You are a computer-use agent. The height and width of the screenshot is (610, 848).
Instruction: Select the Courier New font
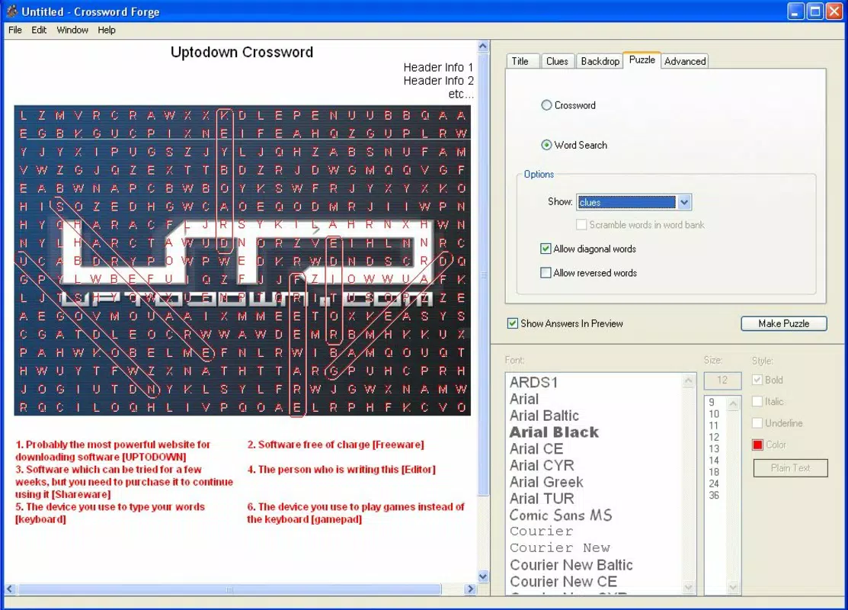pyautogui.click(x=560, y=548)
